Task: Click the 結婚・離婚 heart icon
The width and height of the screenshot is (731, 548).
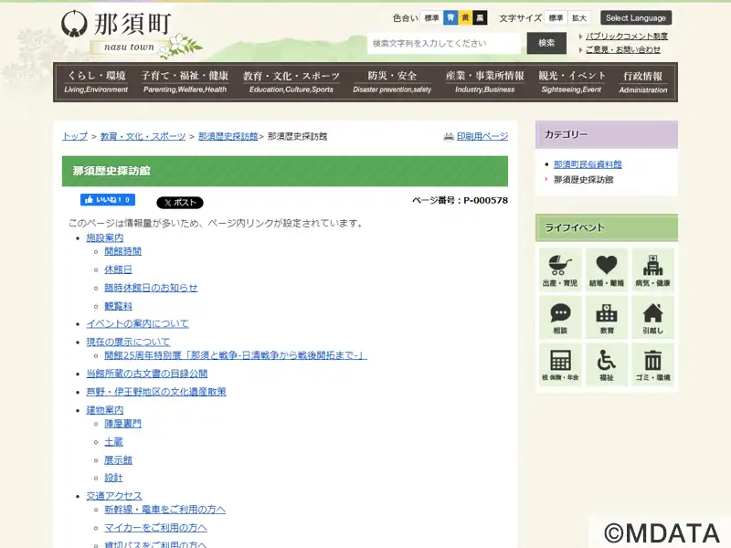Action: point(607,269)
